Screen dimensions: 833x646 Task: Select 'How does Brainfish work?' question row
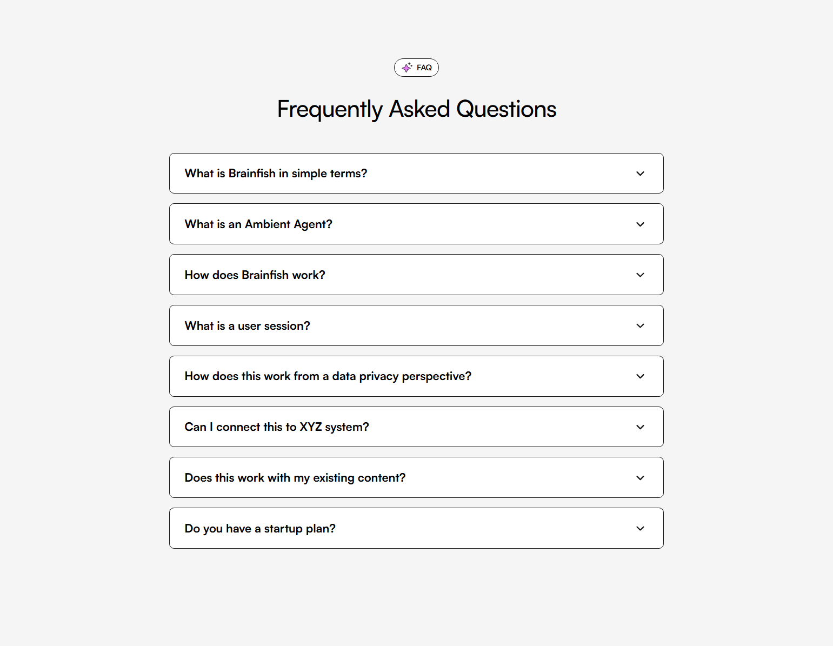[255, 275]
